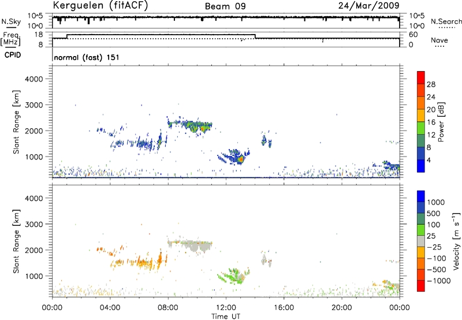Click the velocity panel 'Slant Range [km]' label
462x320 pixels.
tap(16, 241)
